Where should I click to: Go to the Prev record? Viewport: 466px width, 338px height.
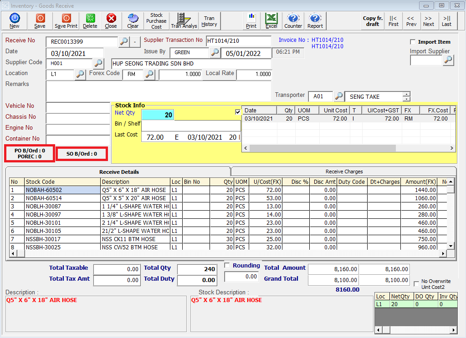click(x=411, y=21)
